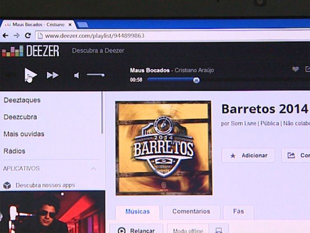Switch to the Comentários tab
310x233 pixels.
(x=191, y=211)
